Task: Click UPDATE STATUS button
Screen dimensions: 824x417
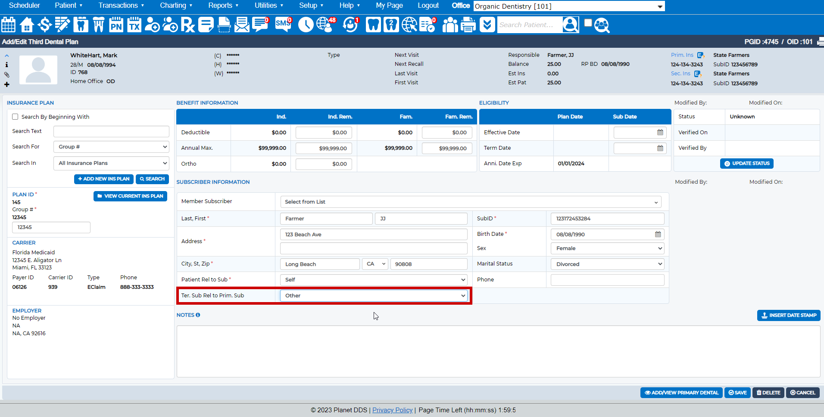Action: (747, 164)
